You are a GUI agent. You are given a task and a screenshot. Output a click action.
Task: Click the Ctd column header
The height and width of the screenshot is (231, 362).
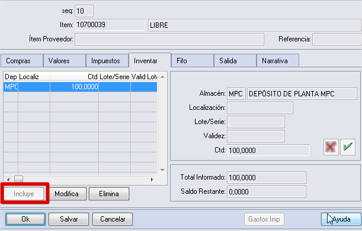74,77
